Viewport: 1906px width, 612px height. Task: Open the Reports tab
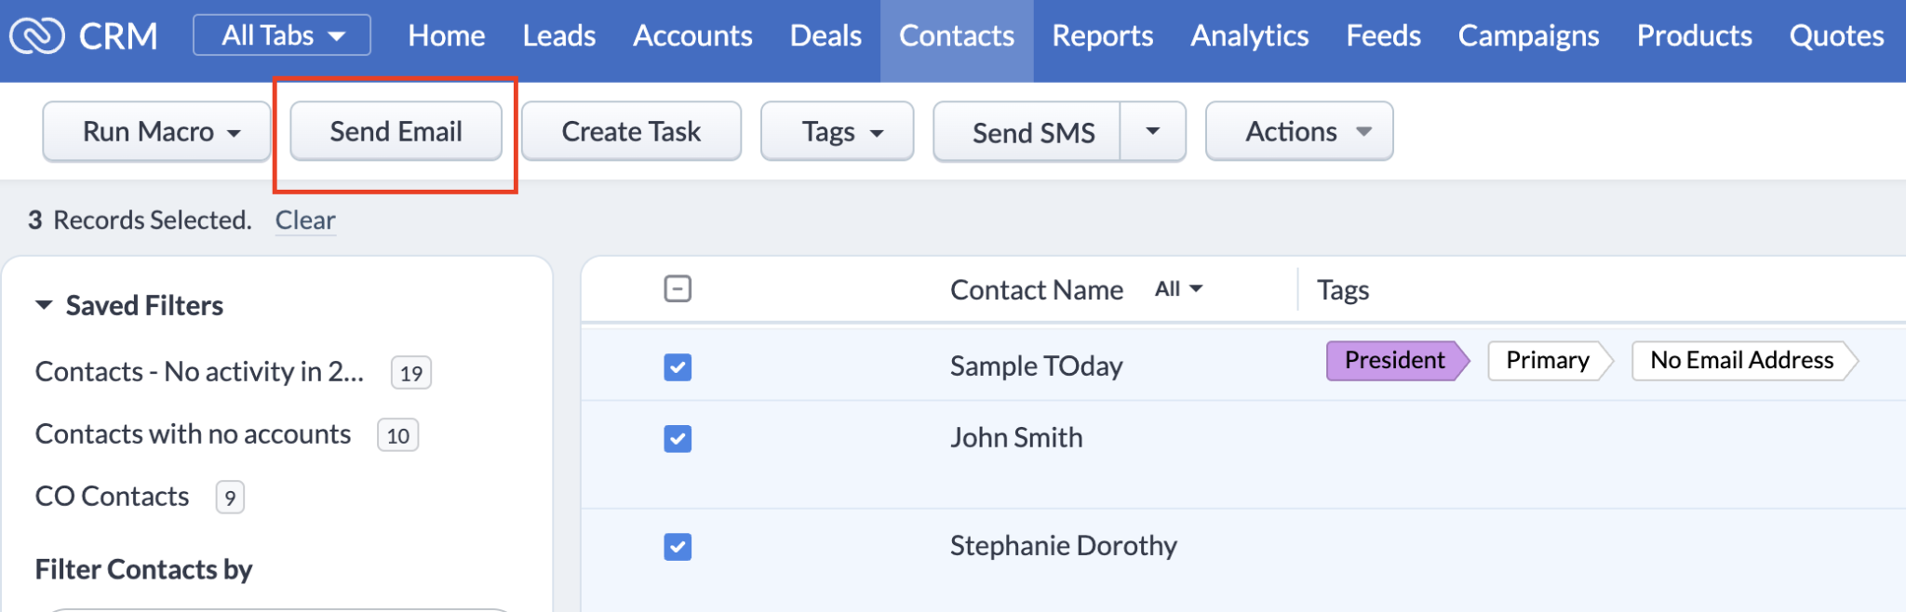[1103, 36]
